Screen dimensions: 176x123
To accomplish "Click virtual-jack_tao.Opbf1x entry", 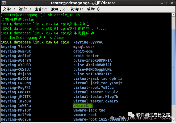I will pyautogui.click(x=98, y=78).
